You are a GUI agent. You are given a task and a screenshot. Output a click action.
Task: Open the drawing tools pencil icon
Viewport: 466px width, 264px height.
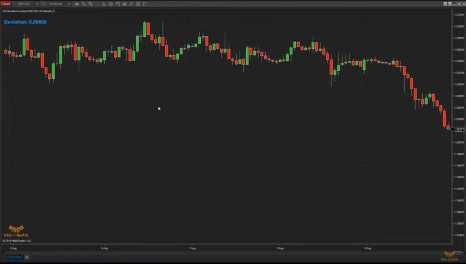click(x=84, y=4)
